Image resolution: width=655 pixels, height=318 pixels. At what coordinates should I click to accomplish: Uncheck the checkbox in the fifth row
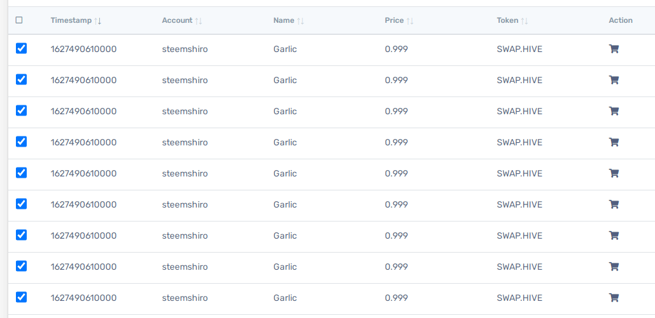[21, 173]
